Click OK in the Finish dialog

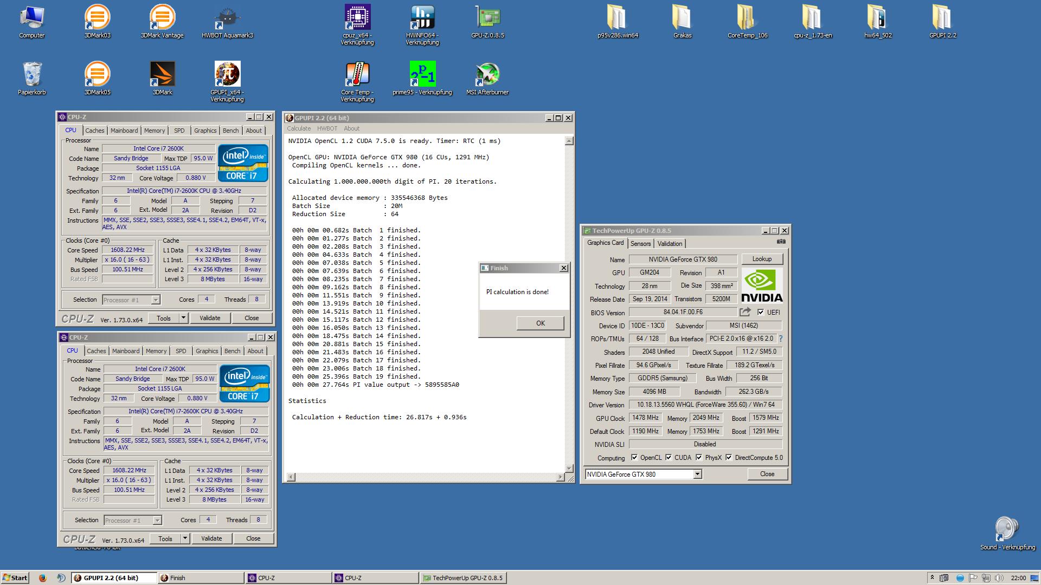coord(541,323)
